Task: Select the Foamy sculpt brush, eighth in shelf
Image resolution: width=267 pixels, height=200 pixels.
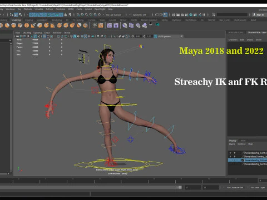Action: (x=46, y=25)
